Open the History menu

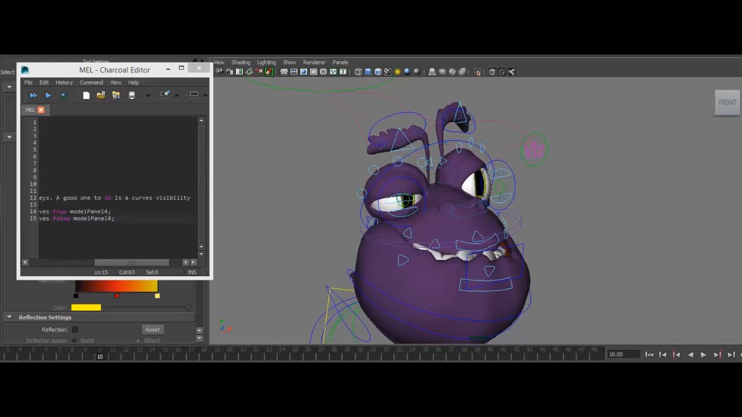coord(64,82)
